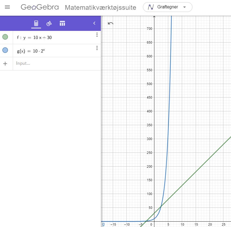
Task: Open more options for f: y = 10x + 30
Action: point(97,35)
